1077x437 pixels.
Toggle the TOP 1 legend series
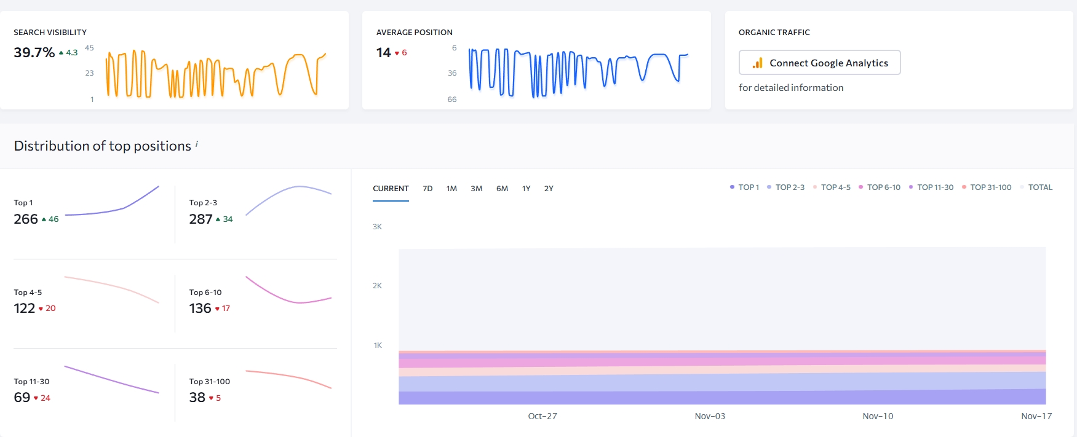[744, 187]
